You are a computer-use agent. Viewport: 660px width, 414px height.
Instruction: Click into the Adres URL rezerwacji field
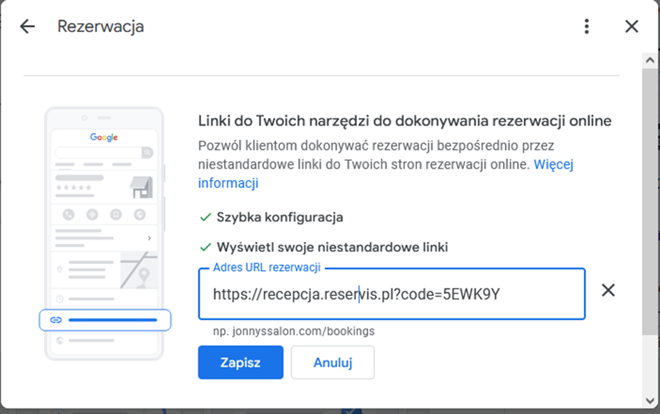pos(391,295)
